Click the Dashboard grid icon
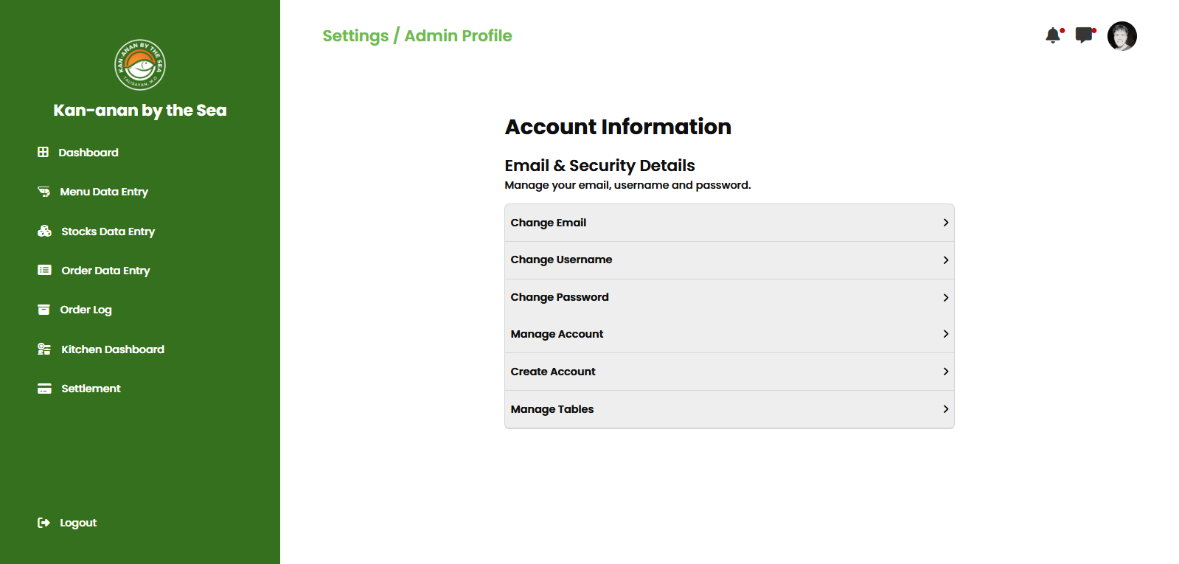Viewport: 1179px width, 564px height. (x=44, y=152)
